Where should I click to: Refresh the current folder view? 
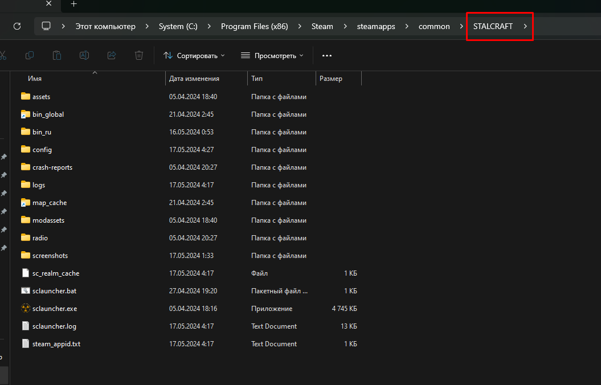click(x=17, y=26)
